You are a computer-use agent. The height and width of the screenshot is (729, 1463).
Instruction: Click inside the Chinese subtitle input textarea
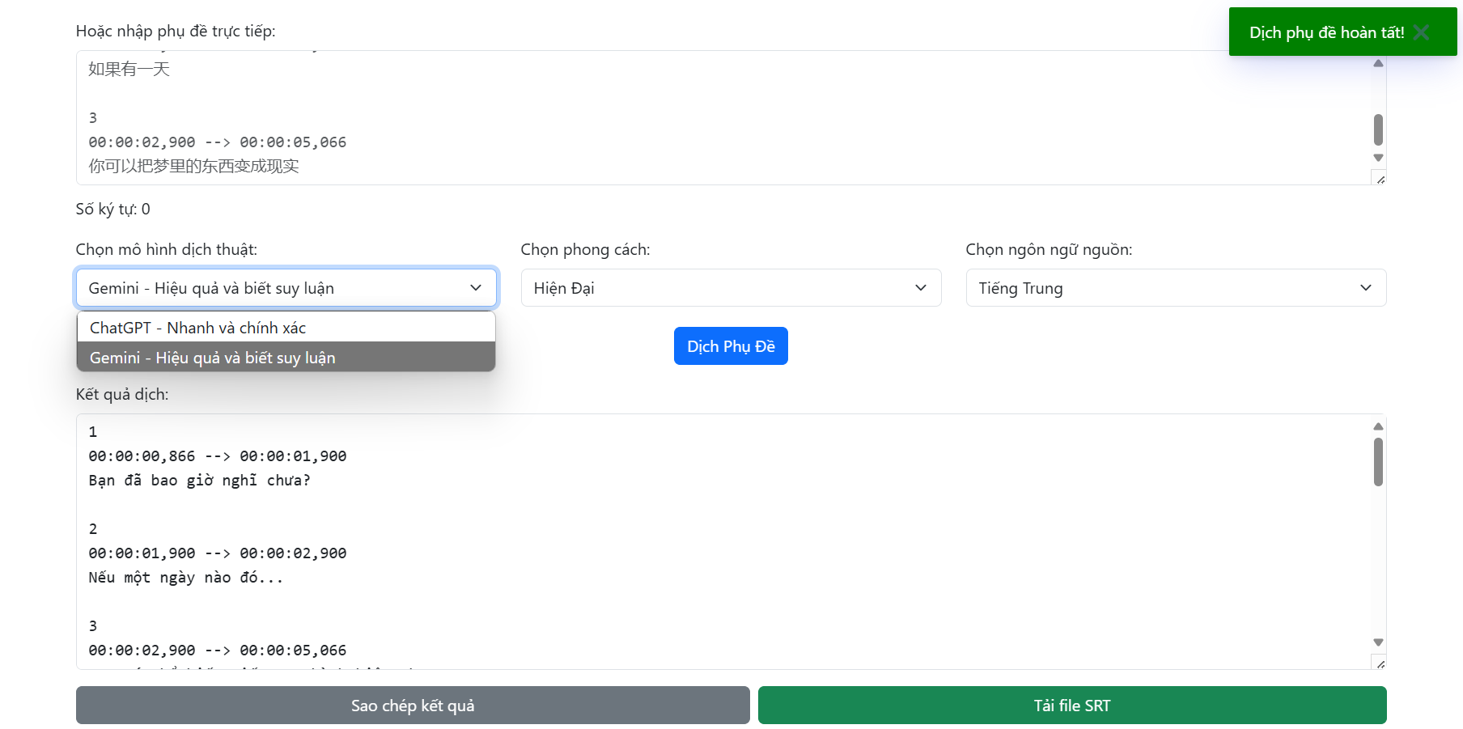coord(647,117)
